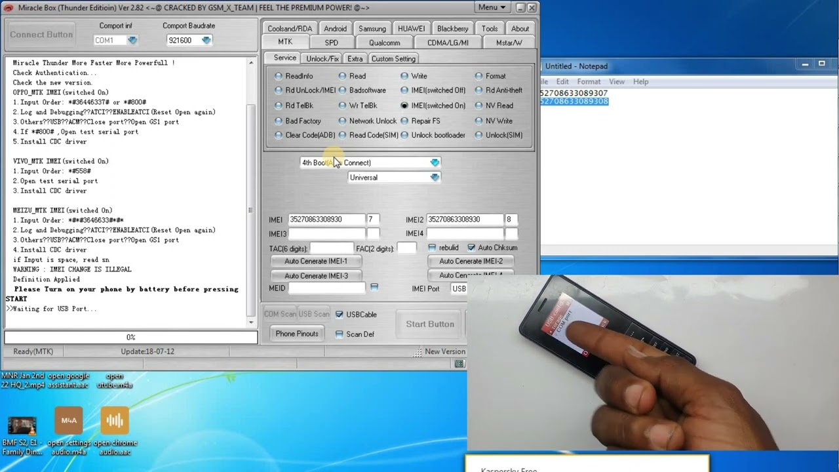Choose the Wr TelBk option

click(342, 106)
